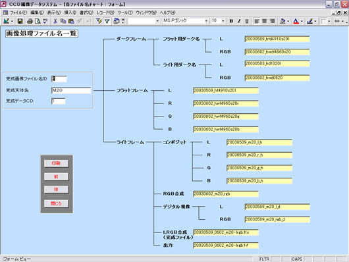Toggle Italic formatting
Screen dimensions: 349x262
(x=239, y=21)
